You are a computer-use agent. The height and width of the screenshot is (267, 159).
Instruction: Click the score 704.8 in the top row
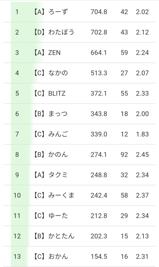pyautogui.click(x=99, y=12)
